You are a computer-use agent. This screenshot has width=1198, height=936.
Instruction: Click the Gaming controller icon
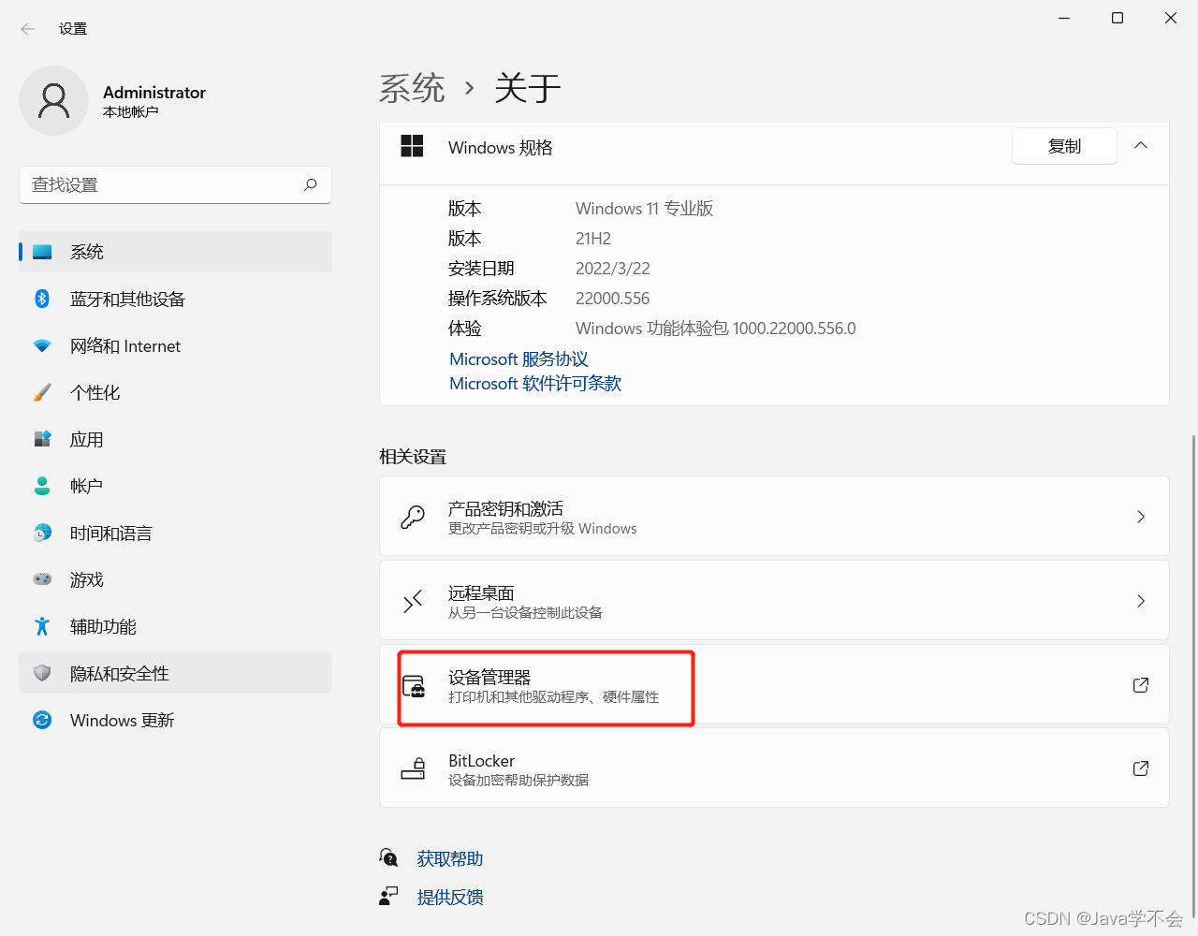coord(42,579)
